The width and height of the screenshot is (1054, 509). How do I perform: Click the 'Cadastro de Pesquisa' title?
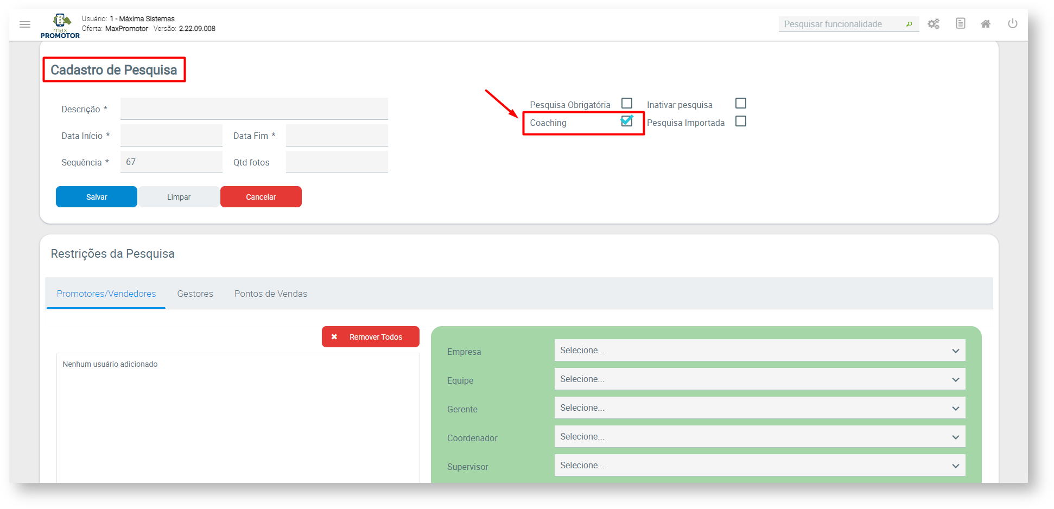(x=114, y=70)
